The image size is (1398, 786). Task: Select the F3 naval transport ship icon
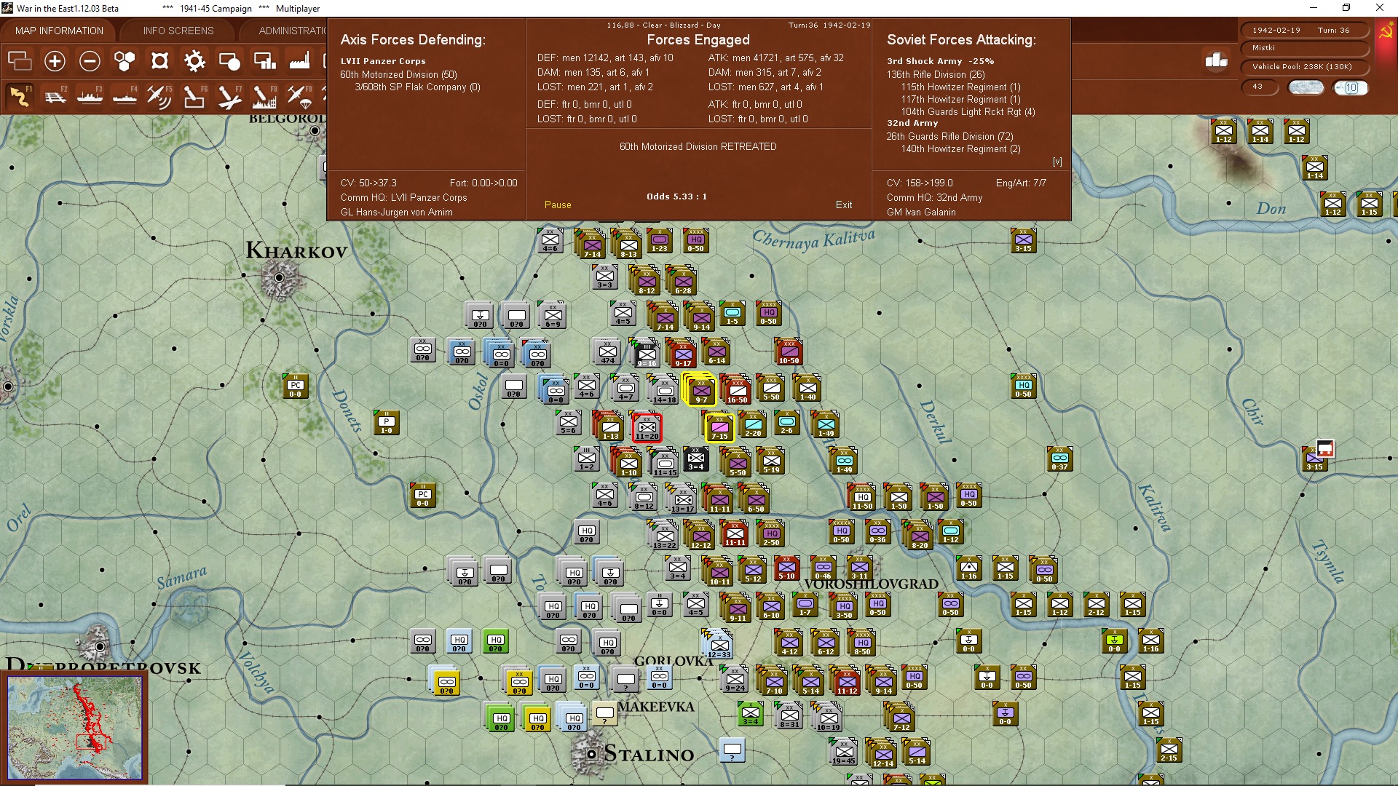pyautogui.click(x=90, y=96)
